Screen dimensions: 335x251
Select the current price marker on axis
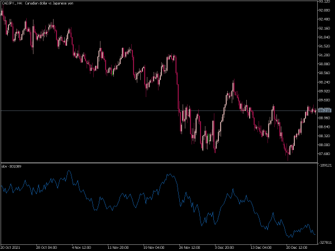pyautogui.click(x=325, y=111)
